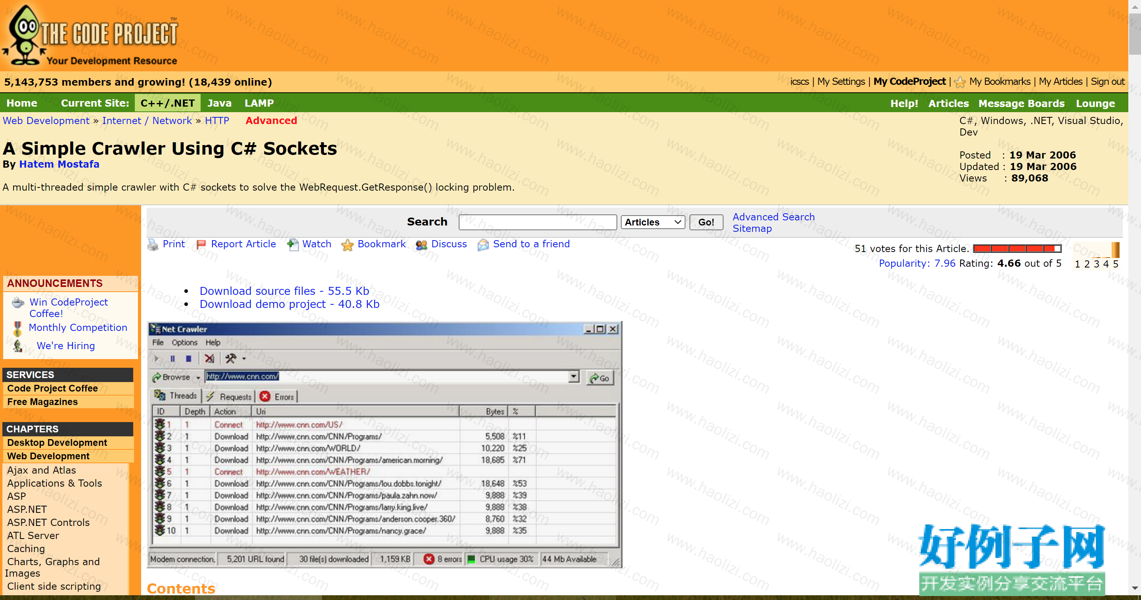Open the Home menu item
Image resolution: width=1141 pixels, height=600 pixels.
pos(22,103)
